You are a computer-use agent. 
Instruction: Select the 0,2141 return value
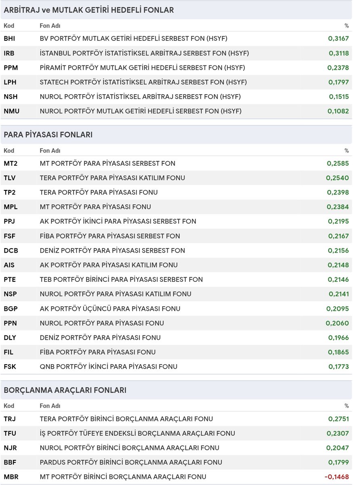tap(338, 294)
